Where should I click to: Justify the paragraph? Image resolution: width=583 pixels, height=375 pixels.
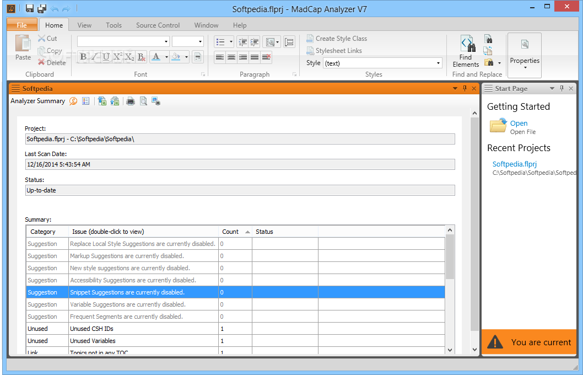[x=255, y=57]
